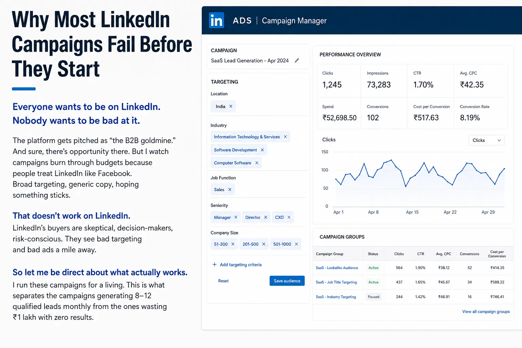Sort by Campaign Group column header
The height and width of the screenshot is (348, 522).
click(329, 254)
